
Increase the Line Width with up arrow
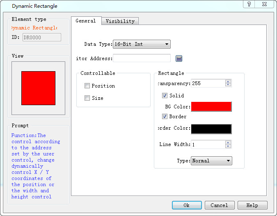[228, 143]
